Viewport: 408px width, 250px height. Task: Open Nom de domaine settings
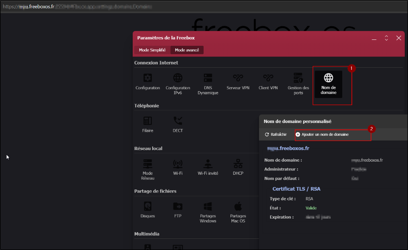pyautogui.click(x=328, y=84)
